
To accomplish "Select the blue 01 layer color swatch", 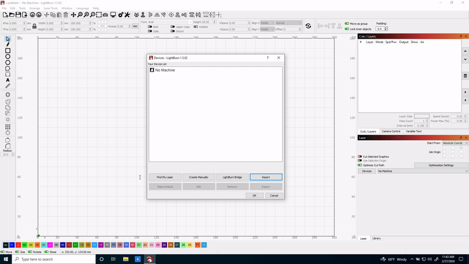I will [12, 245].
